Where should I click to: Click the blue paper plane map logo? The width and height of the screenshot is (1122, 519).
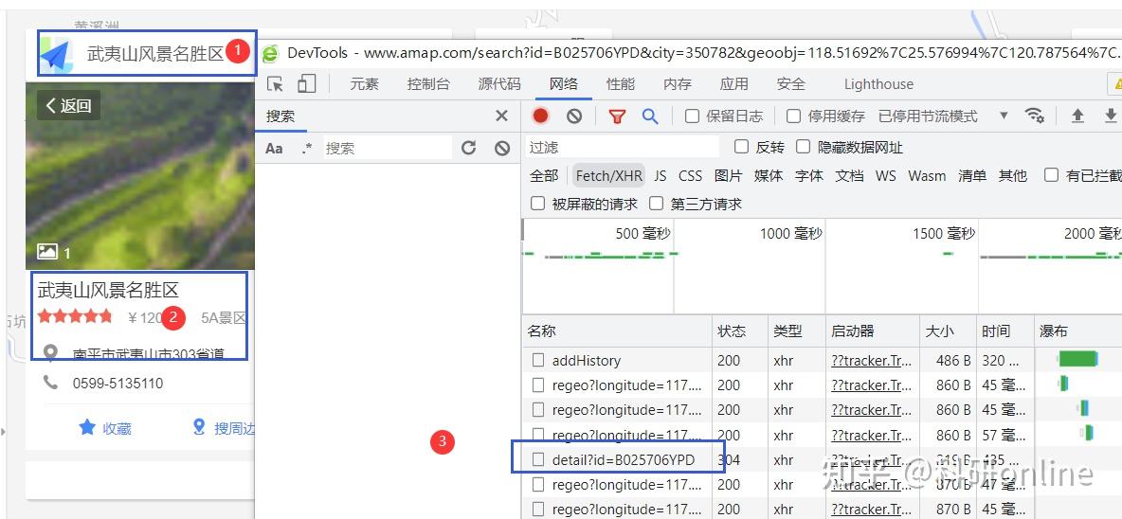tap(56, 54)
